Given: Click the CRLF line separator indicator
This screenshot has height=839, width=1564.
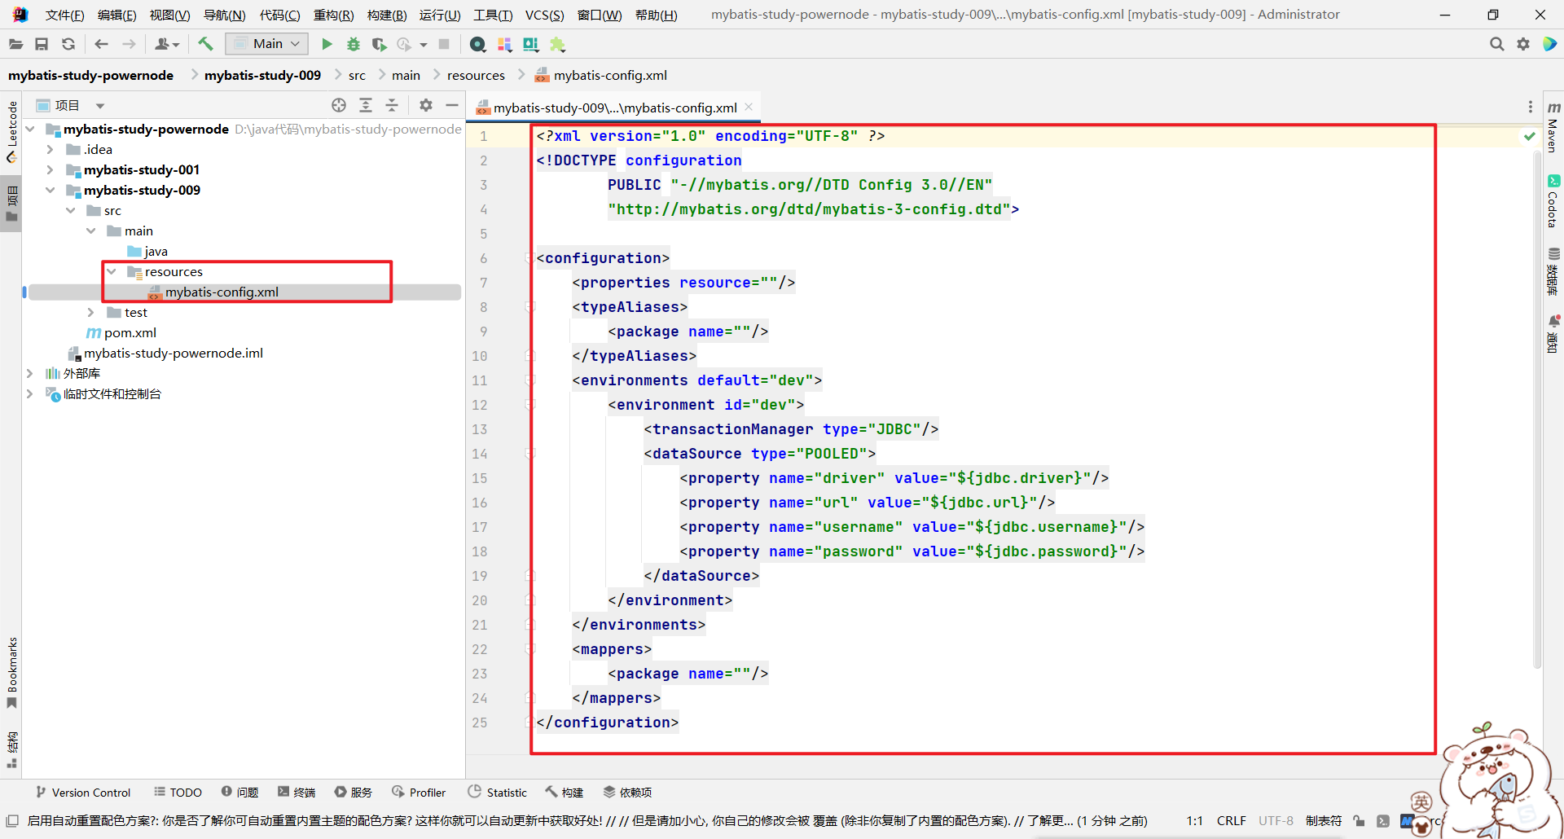Looking at the screenshot, I should point(1231,821).
